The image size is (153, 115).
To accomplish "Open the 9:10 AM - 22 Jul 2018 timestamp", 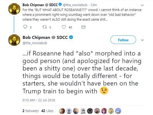I will click(39, 100).
